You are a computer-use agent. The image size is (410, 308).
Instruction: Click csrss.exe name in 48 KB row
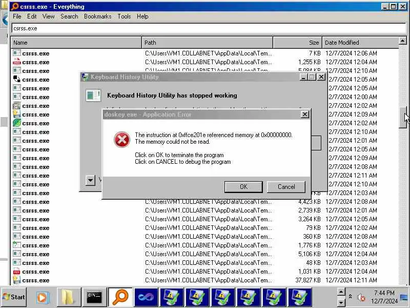pyautogui.click(x=36, y=263)
